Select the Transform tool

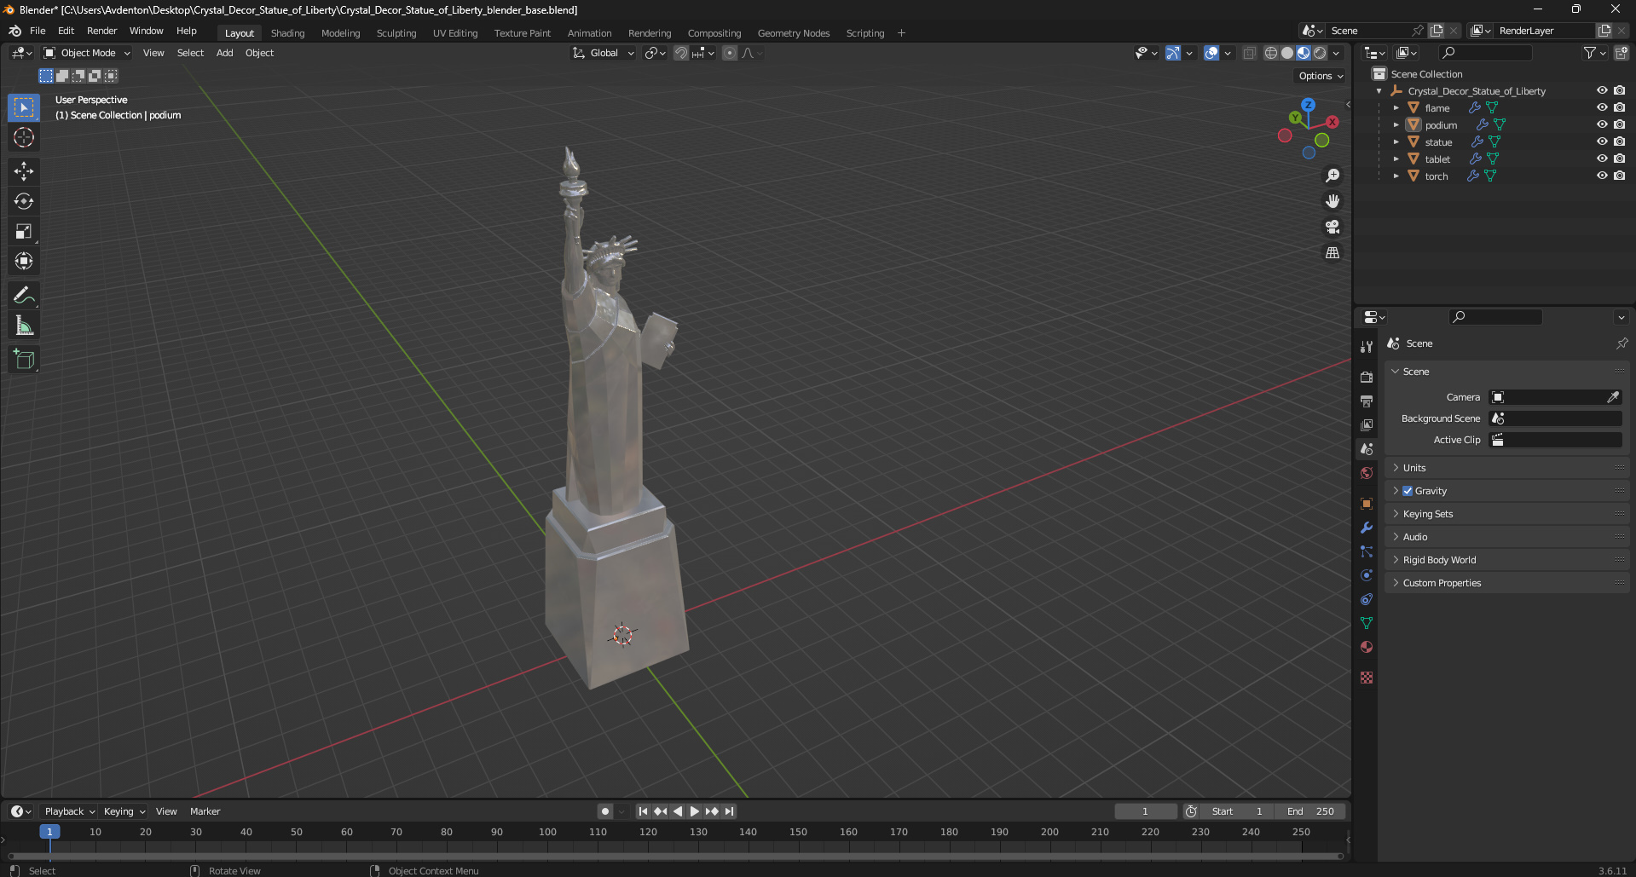[x=24, y=261]
